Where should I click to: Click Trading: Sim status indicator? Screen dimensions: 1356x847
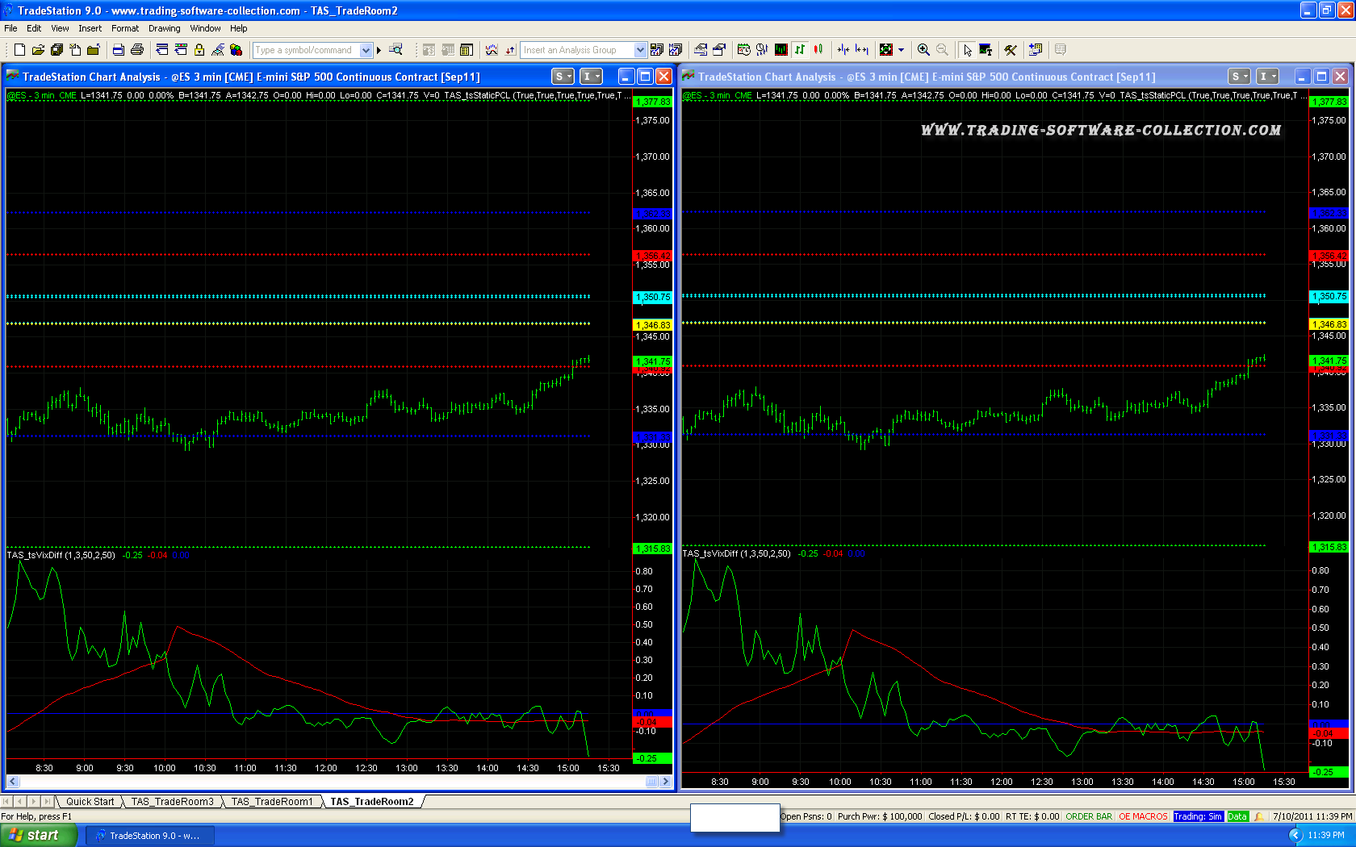[x=1198, y=816]
